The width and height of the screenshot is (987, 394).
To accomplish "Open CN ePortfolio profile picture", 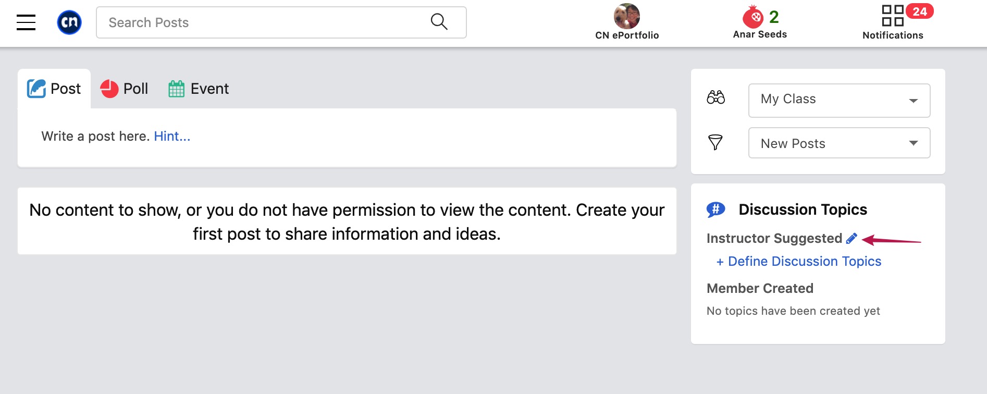I will click(626, 16).
